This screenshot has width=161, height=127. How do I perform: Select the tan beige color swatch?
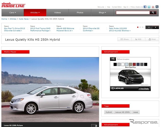pos(130,64)
